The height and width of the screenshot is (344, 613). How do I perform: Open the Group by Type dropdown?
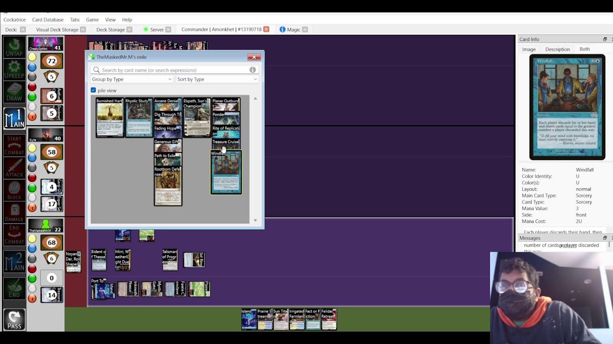tap(132, 79)
